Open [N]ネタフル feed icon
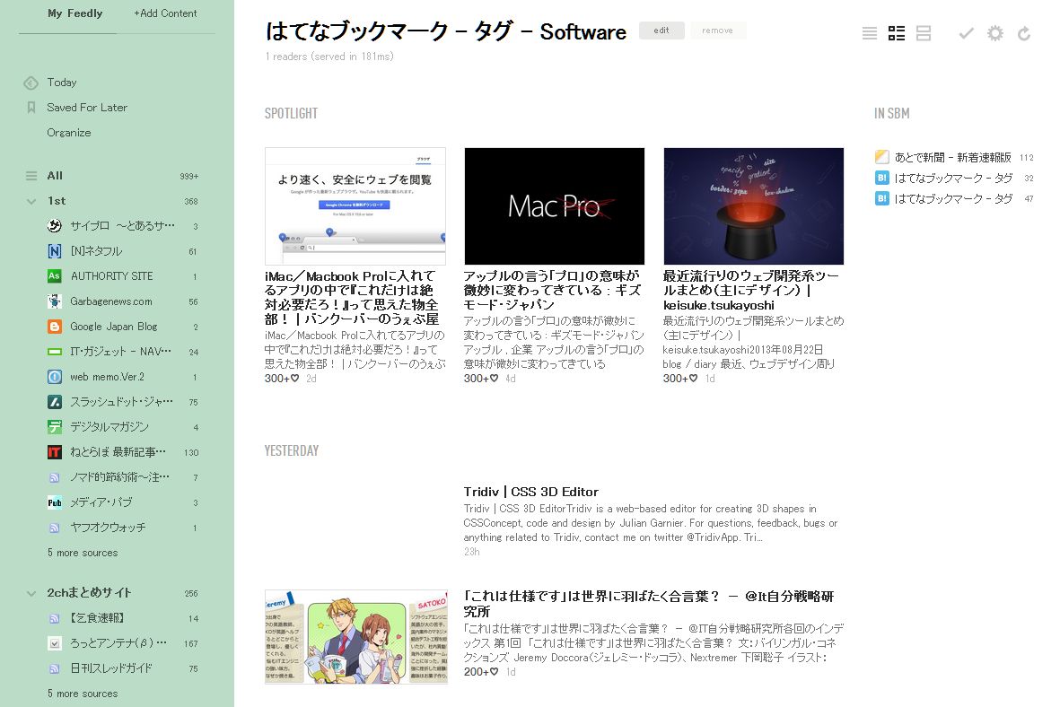 tap(55, 250)
